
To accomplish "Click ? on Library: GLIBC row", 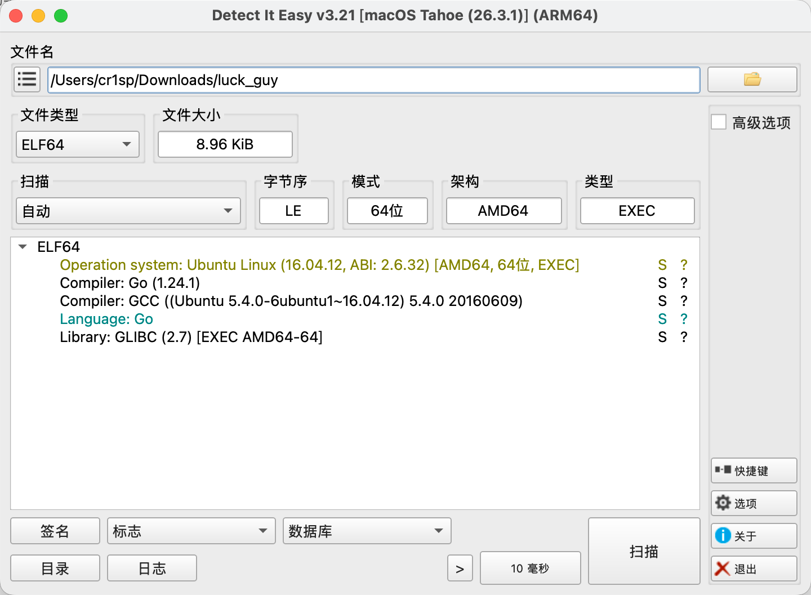I will (x=684, y=337).
